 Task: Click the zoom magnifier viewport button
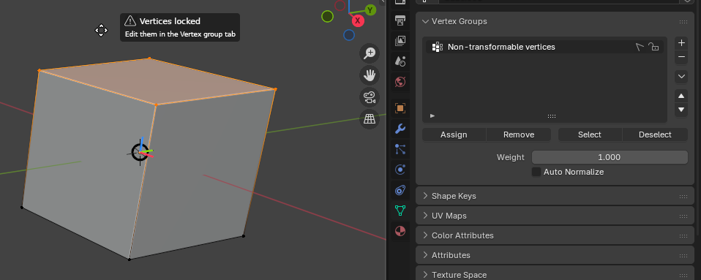[370, 53]
